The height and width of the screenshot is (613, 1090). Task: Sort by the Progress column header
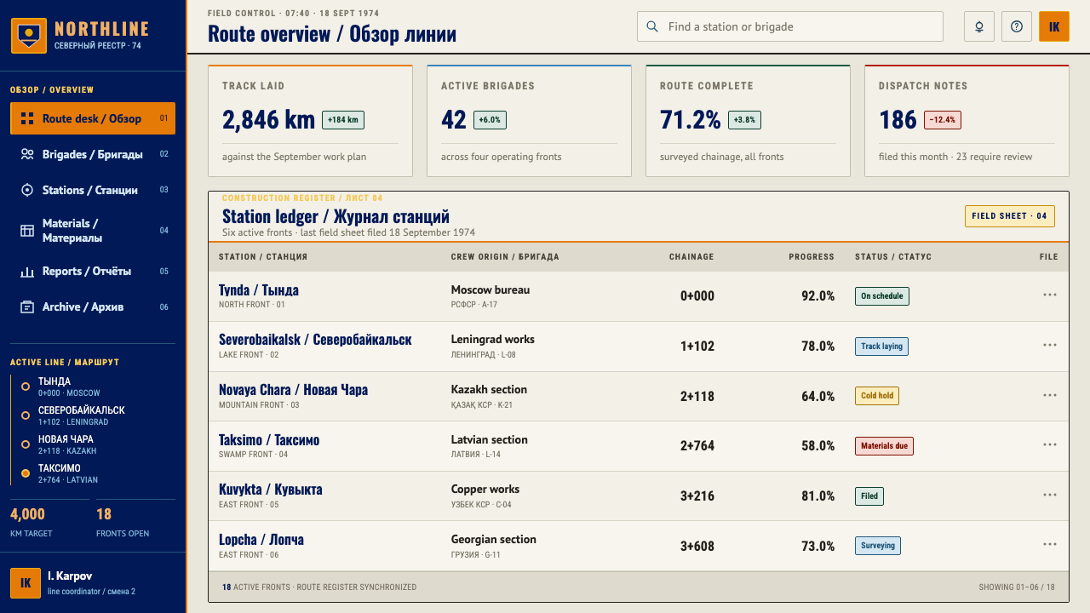(x=812, y=257)
